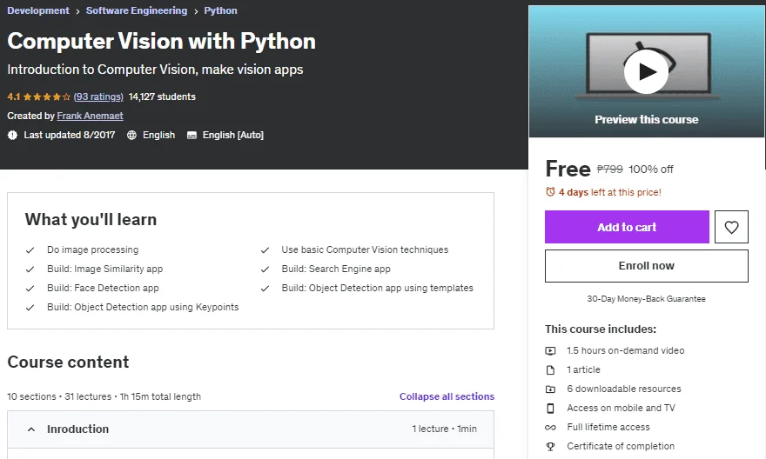Click the struck-through ₱799 price
This screenshot has width=766, height=459.
point(609,169)
